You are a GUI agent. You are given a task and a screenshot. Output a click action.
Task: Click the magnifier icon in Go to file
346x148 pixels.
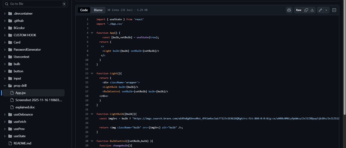pyautogui.click(x=6, y=4)
